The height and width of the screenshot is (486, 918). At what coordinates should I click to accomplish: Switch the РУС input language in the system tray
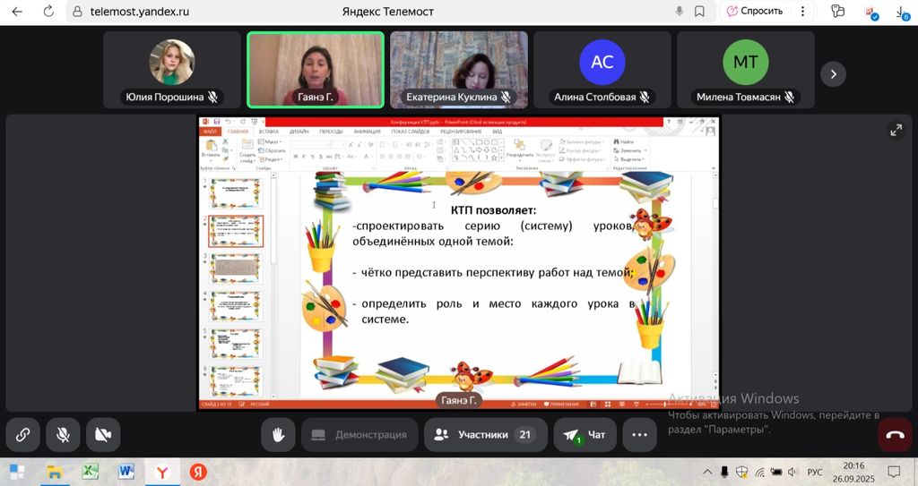(x=814, y=472)
